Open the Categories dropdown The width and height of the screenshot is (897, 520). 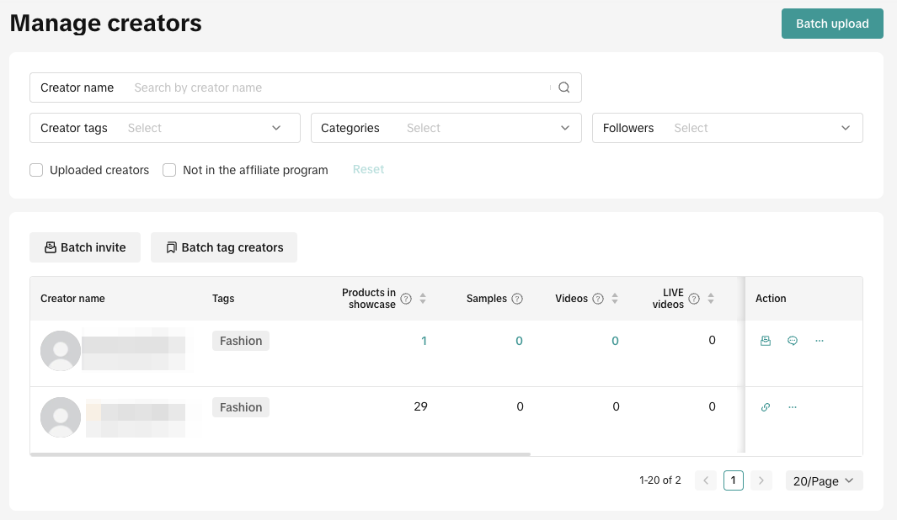[x=446, y=128]
